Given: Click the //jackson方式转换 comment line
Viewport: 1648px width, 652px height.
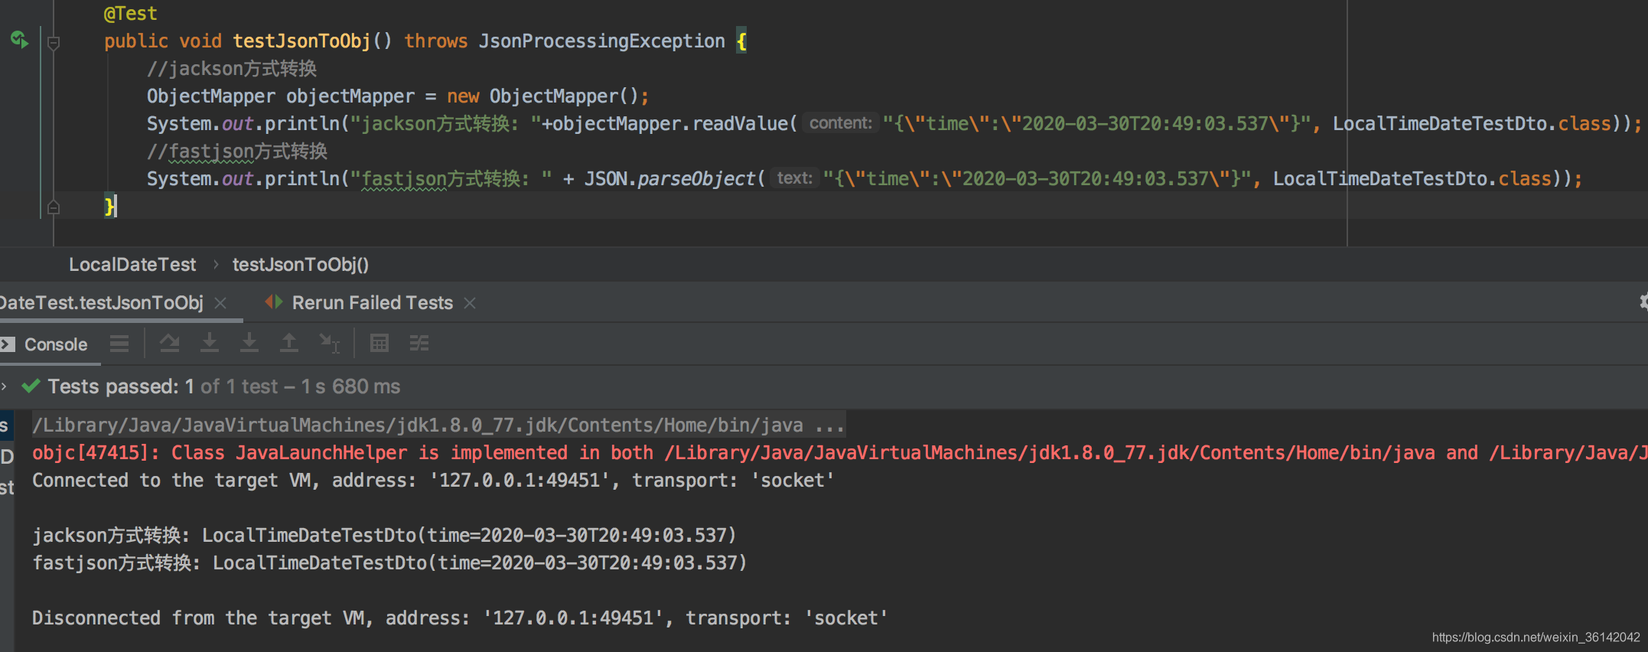Looking at the screenshot, I should (x=232, y=69).
